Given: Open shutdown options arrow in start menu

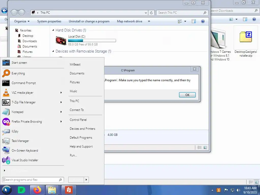Looking at the screenshot, I should click(x=86, y=180).
